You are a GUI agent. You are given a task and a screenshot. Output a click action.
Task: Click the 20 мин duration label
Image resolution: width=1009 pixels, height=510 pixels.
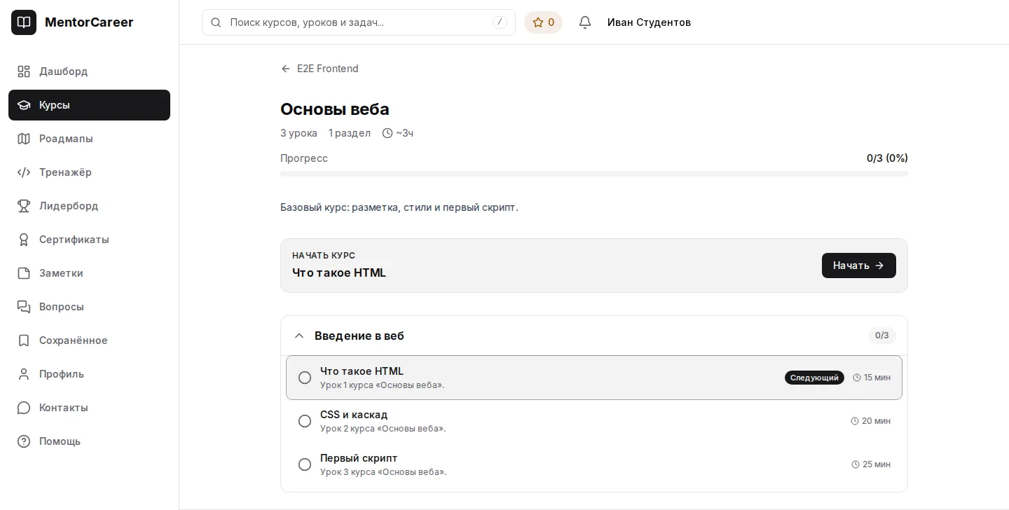tap(871, 421)
